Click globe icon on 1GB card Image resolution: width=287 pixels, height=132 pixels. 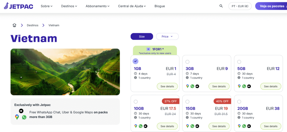coord(136,78)
